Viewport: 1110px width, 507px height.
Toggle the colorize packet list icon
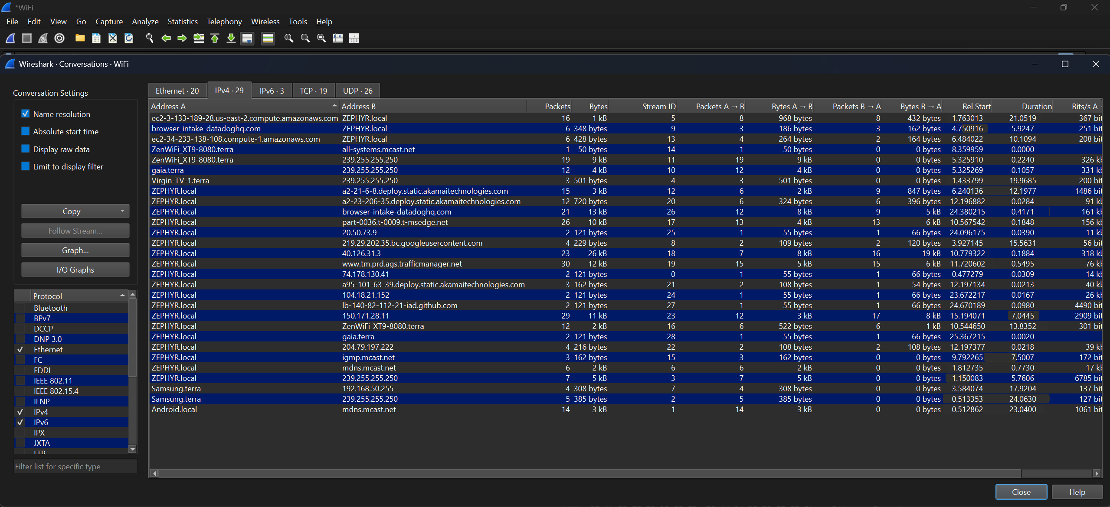(x=268, y=38)
